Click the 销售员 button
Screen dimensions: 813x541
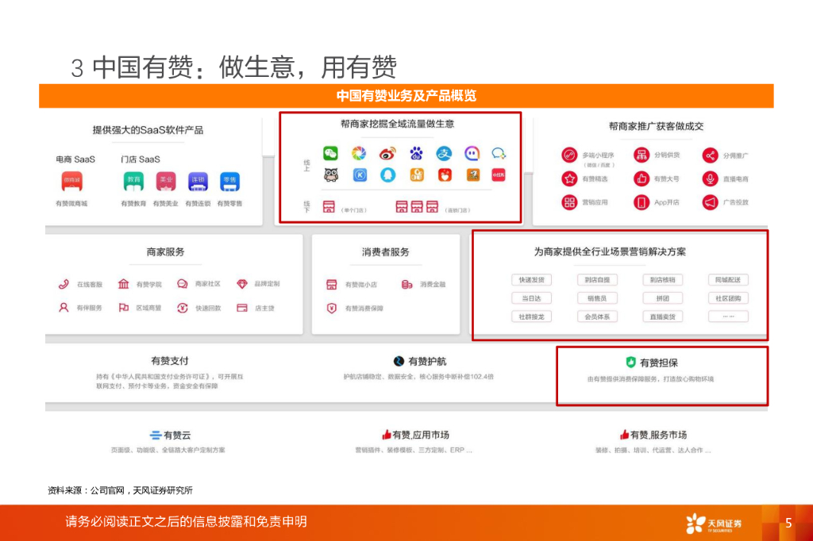[x=597, y=298]
